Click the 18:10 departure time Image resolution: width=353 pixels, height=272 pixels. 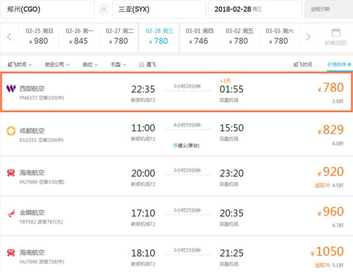[x=143, y=253]
